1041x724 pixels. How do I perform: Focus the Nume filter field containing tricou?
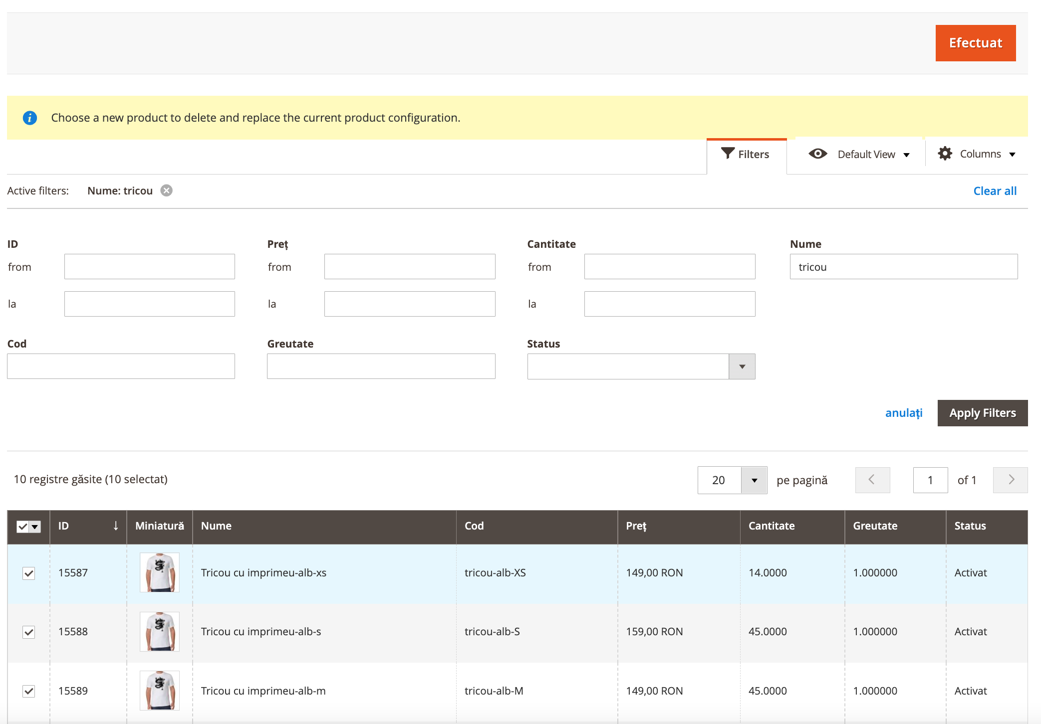pos(903,267)
